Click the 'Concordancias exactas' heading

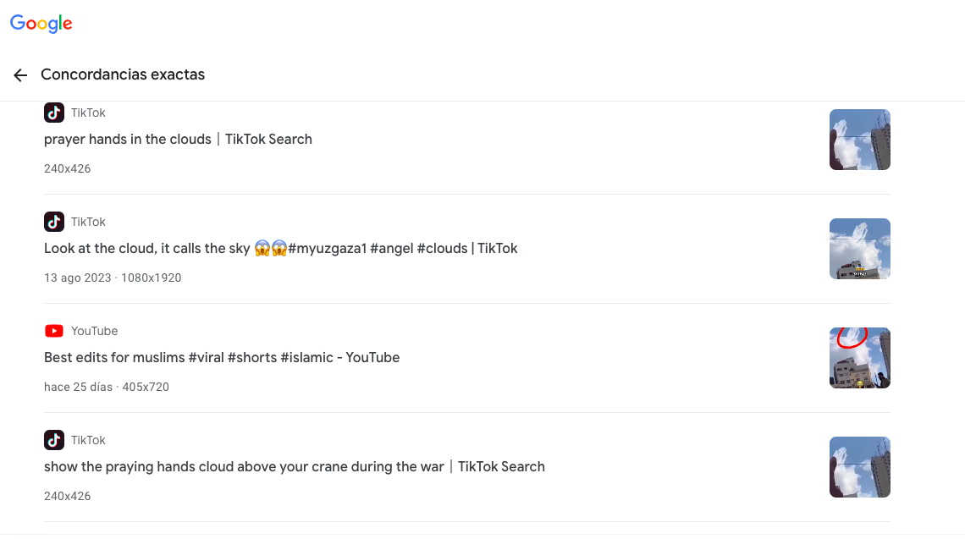click(123, 74)
